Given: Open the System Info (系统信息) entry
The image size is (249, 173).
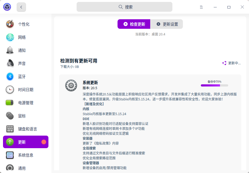Looking at the screenshot, I should click(x=25, y=155).
